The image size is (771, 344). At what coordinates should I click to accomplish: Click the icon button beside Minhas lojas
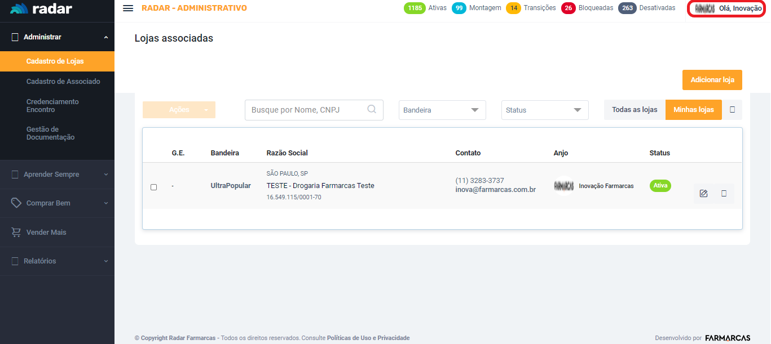(732, 110)
